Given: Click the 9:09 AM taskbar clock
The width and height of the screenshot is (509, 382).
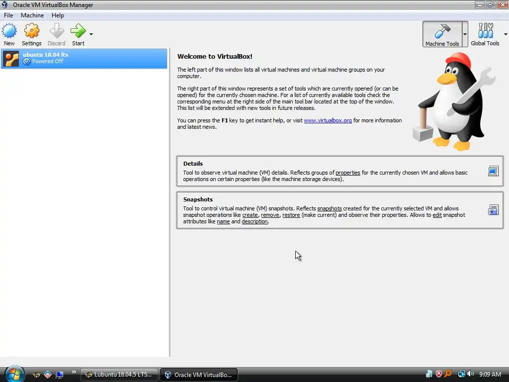Looking at the screenshot, I should point(490,375).
